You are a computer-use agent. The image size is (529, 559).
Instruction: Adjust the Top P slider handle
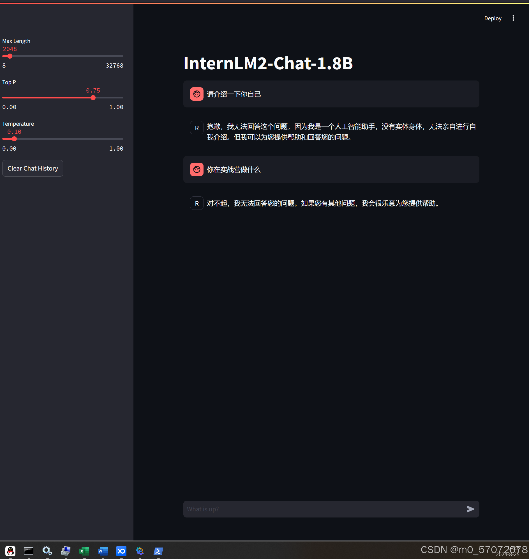[x=93, y=98]
